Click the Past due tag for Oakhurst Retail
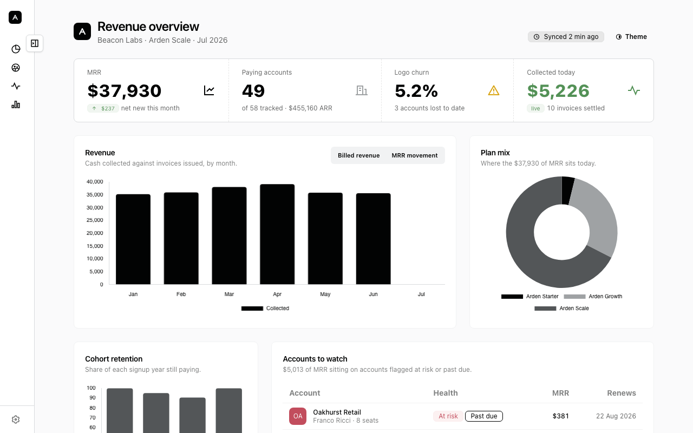Screen dimensions: 693x433 click(x=484, y=416)
